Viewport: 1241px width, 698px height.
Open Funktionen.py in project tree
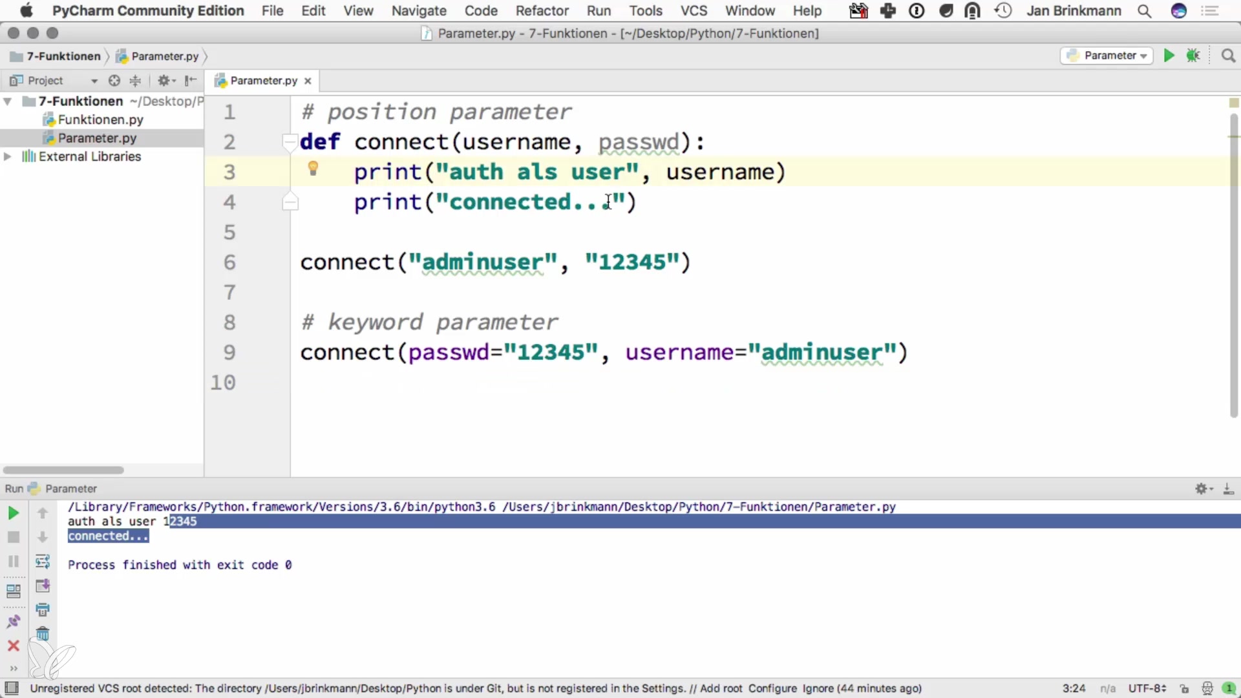(x=100, y=120)
